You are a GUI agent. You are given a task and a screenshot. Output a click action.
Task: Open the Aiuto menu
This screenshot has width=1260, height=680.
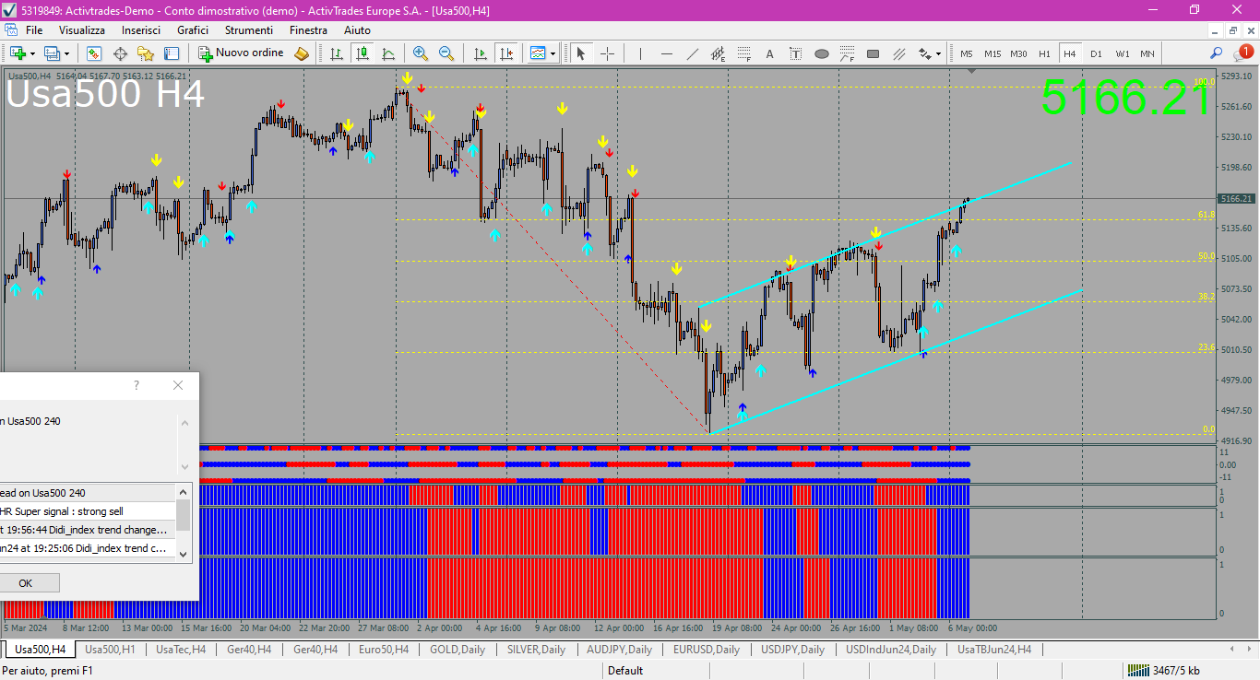pyautogui.click(x=357, y=30)
